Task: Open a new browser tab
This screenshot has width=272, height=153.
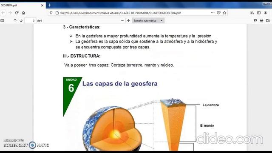Action: coord(49,5)
